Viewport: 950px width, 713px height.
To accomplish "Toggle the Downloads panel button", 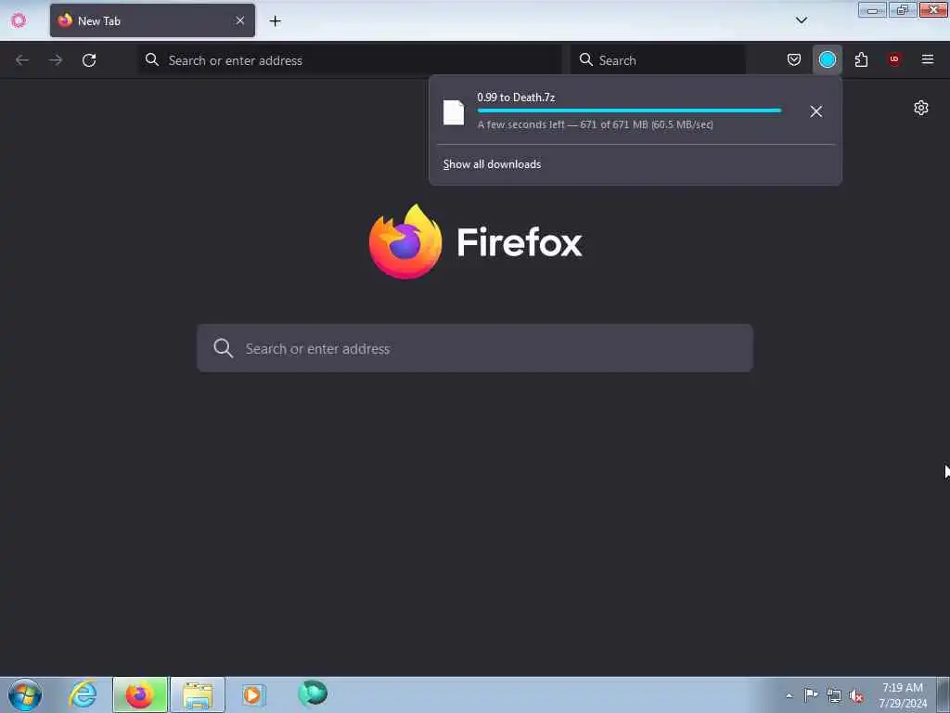I will pos(827,59).
